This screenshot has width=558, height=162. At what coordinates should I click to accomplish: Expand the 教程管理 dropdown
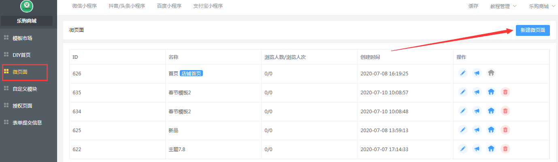click(503, 6)
